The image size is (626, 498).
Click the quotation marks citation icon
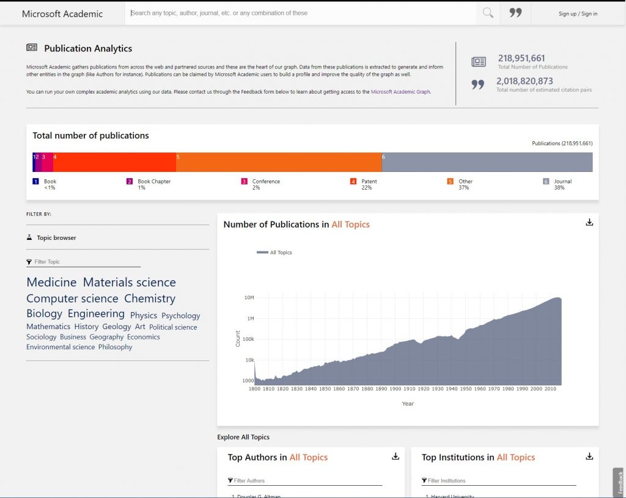tap(478, 83)
